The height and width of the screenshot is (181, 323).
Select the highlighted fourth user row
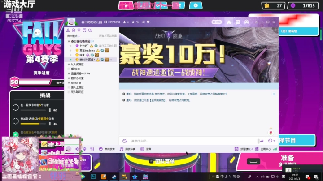click(91, 60)
